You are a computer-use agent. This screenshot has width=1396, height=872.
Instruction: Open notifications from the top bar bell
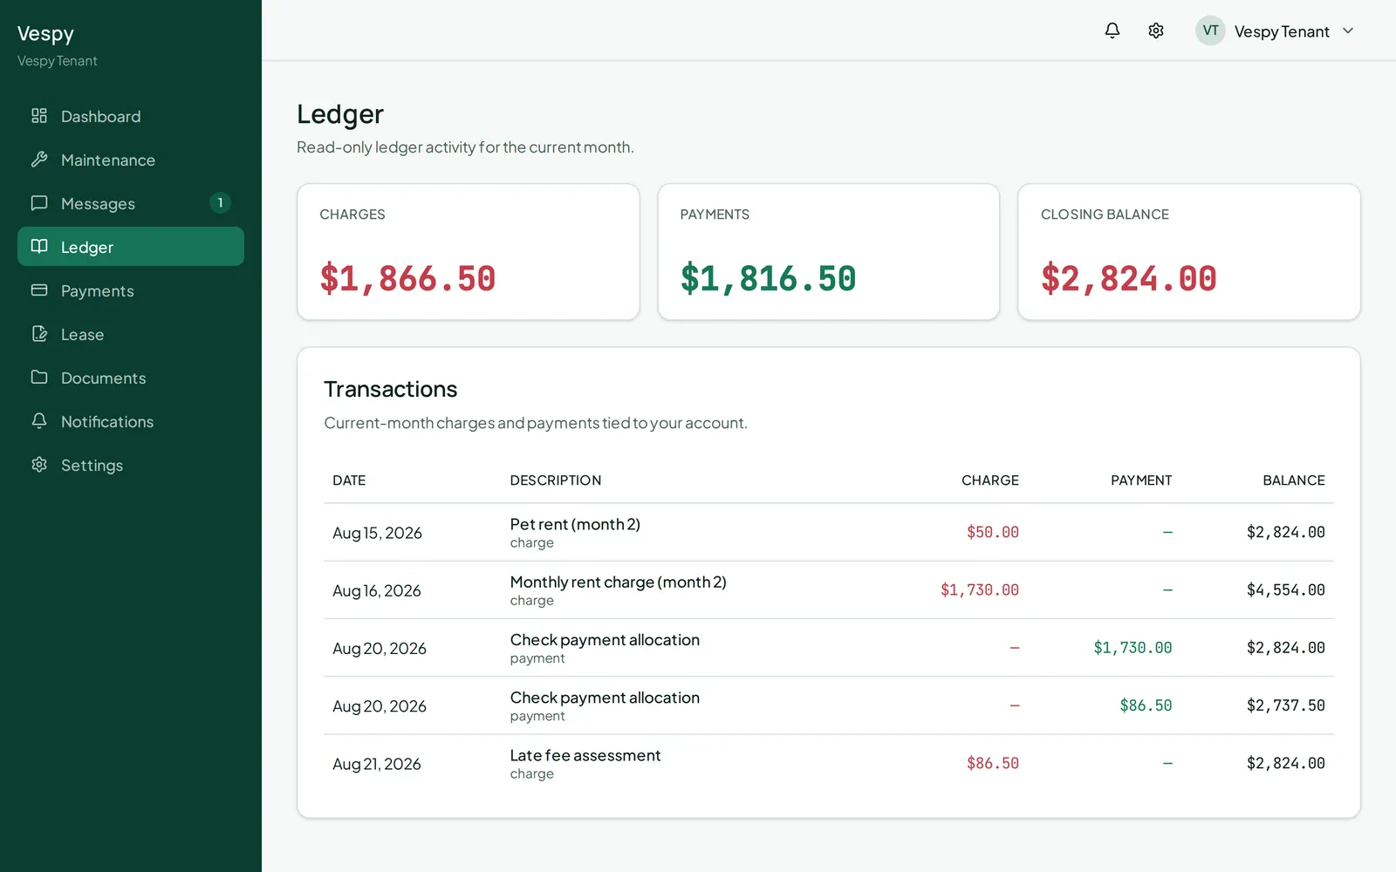[x=1112, y=31]
